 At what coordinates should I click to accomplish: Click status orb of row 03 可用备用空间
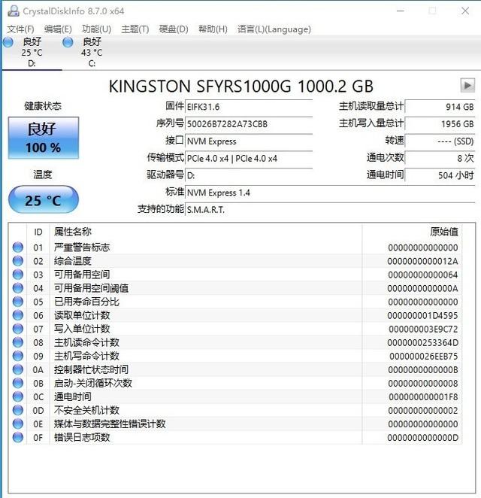coord(18,275)
